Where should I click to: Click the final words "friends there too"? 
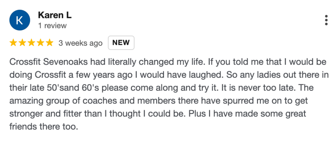click(43, 127)
